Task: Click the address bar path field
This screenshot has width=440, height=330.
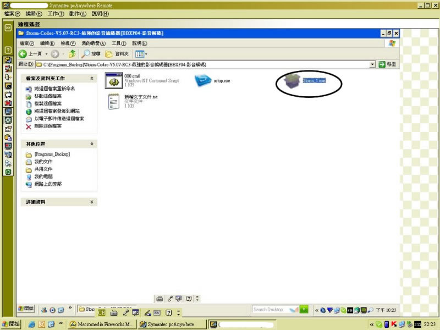Action: coord(202,64)
